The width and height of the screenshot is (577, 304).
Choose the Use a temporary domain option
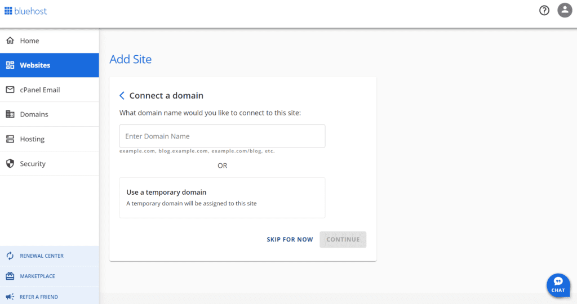pyautogui.click(x=222, y=197)
